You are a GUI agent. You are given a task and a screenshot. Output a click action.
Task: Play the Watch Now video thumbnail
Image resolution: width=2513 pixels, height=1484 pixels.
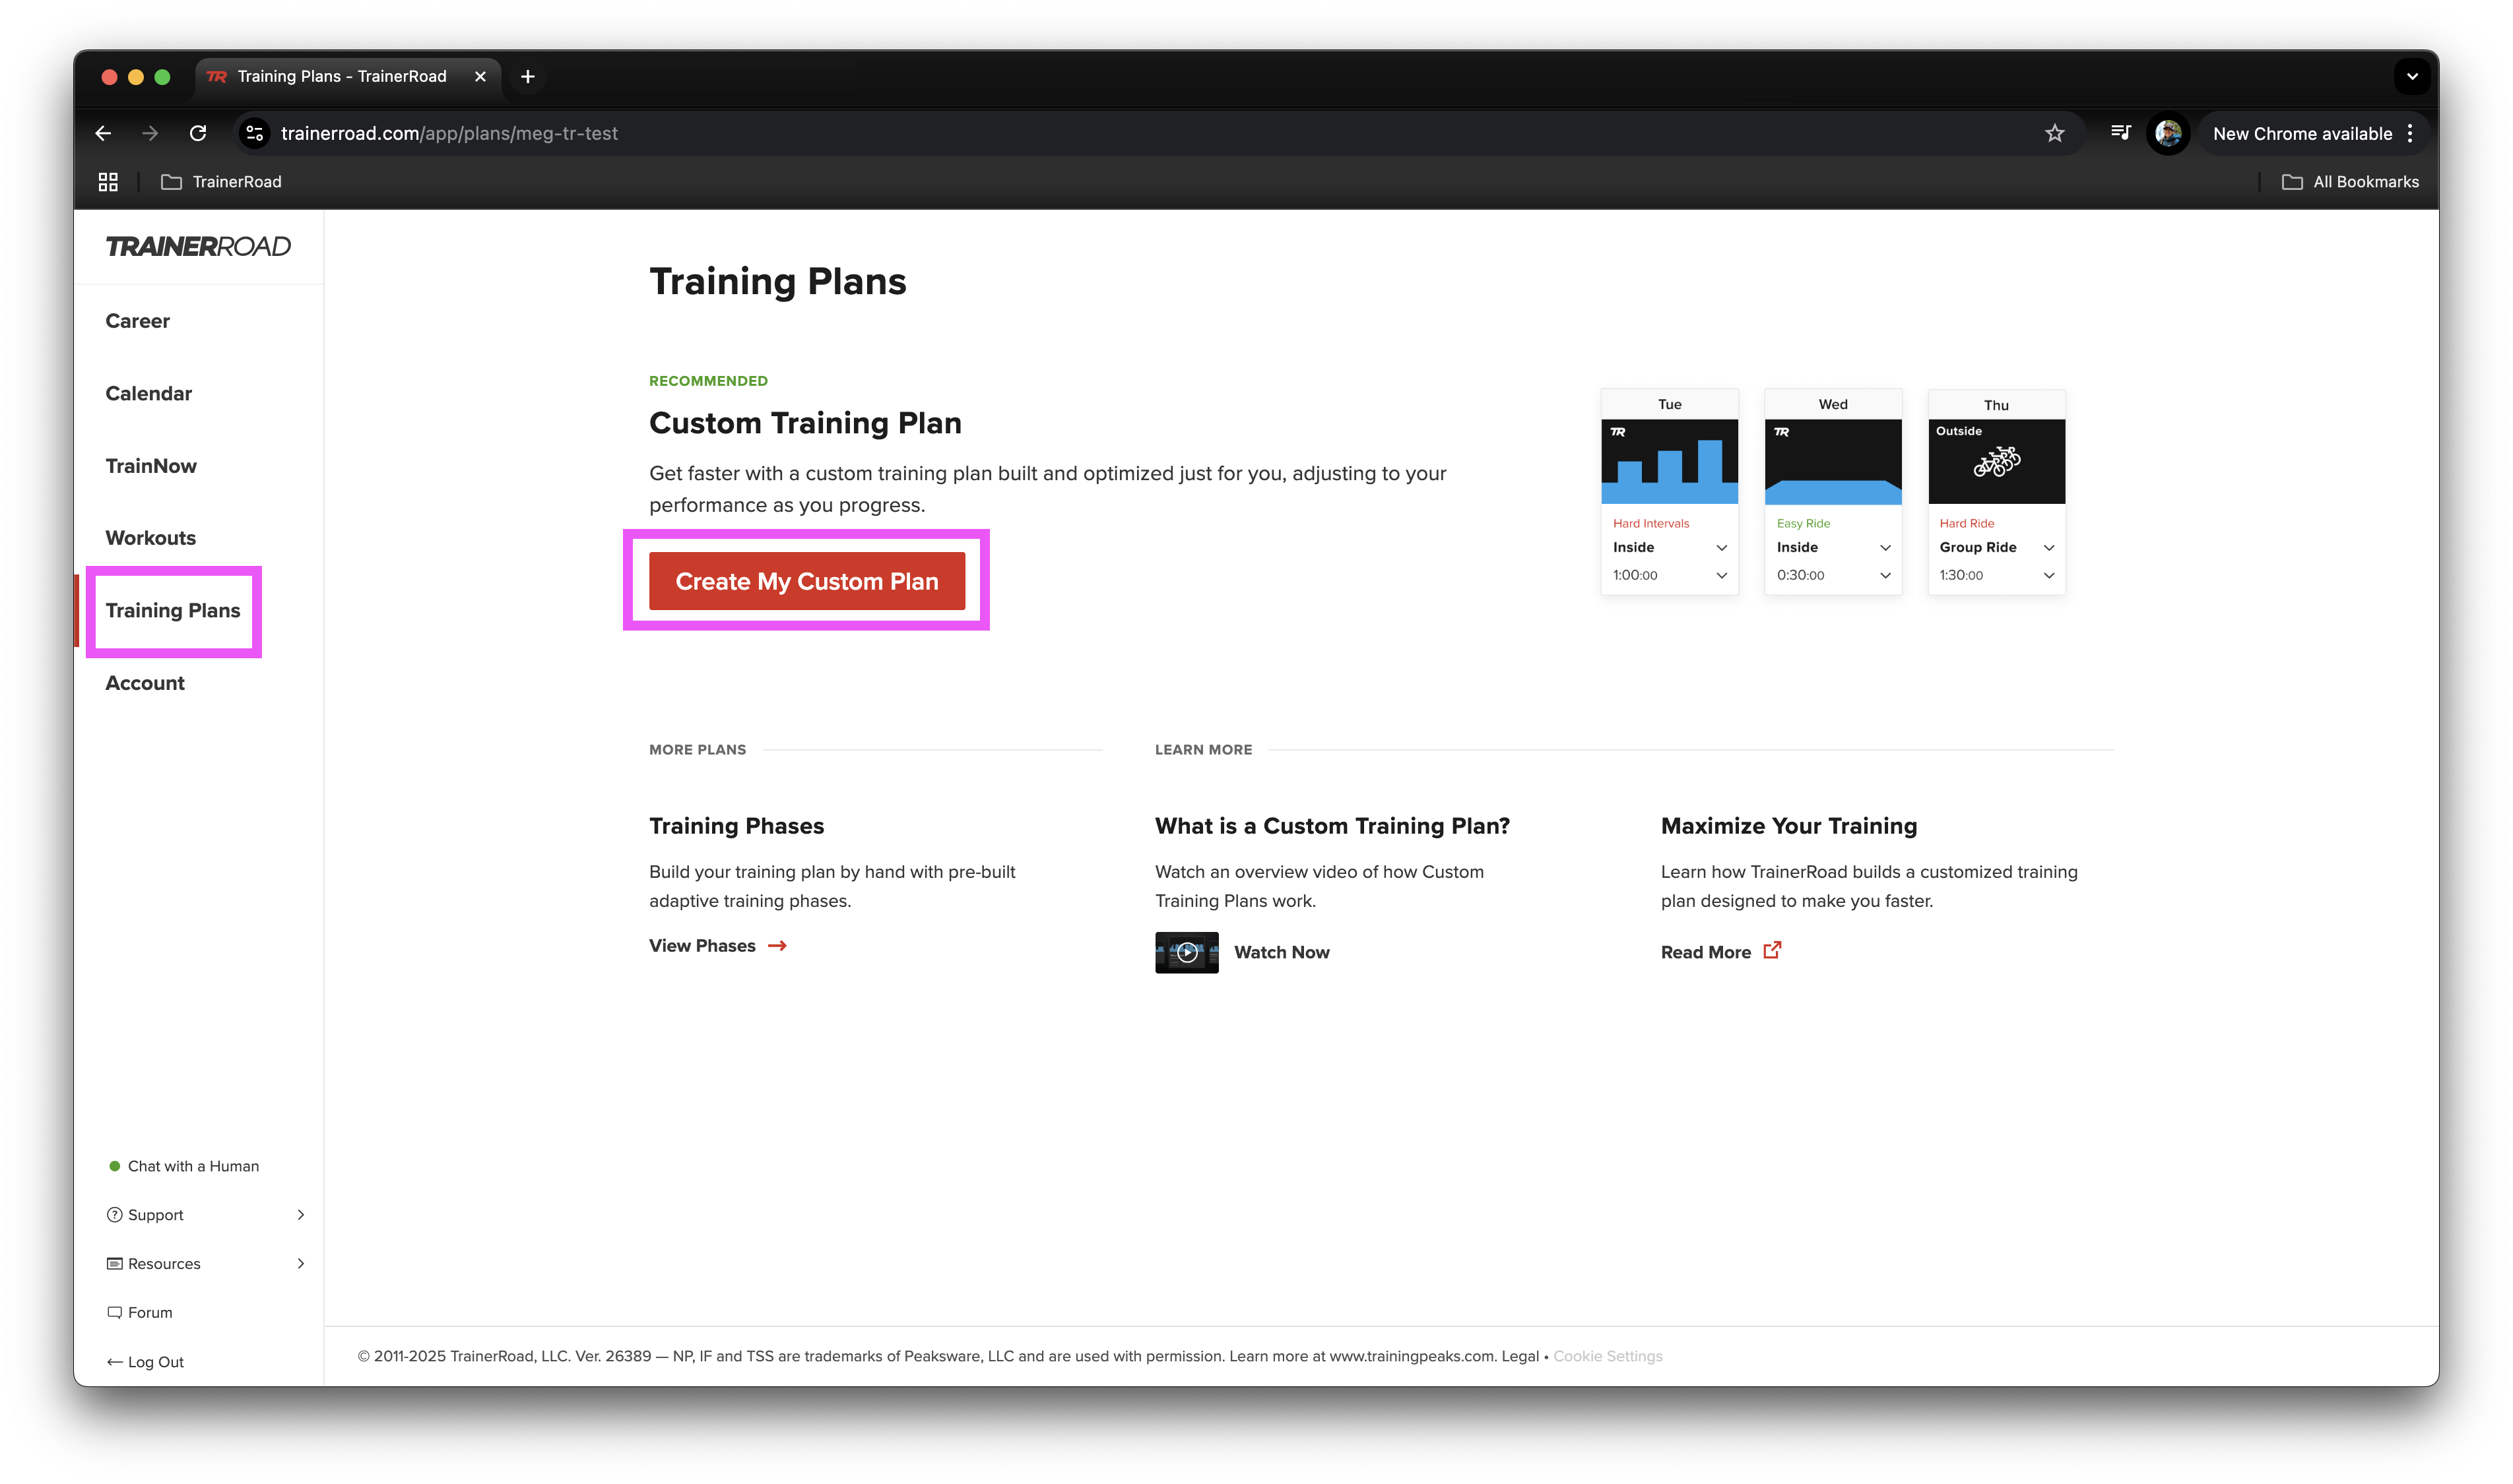click(x=1187, y=952)
